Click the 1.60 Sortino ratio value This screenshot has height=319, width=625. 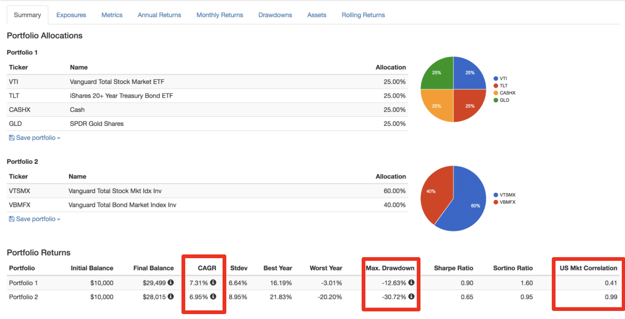tap(527, 283)
